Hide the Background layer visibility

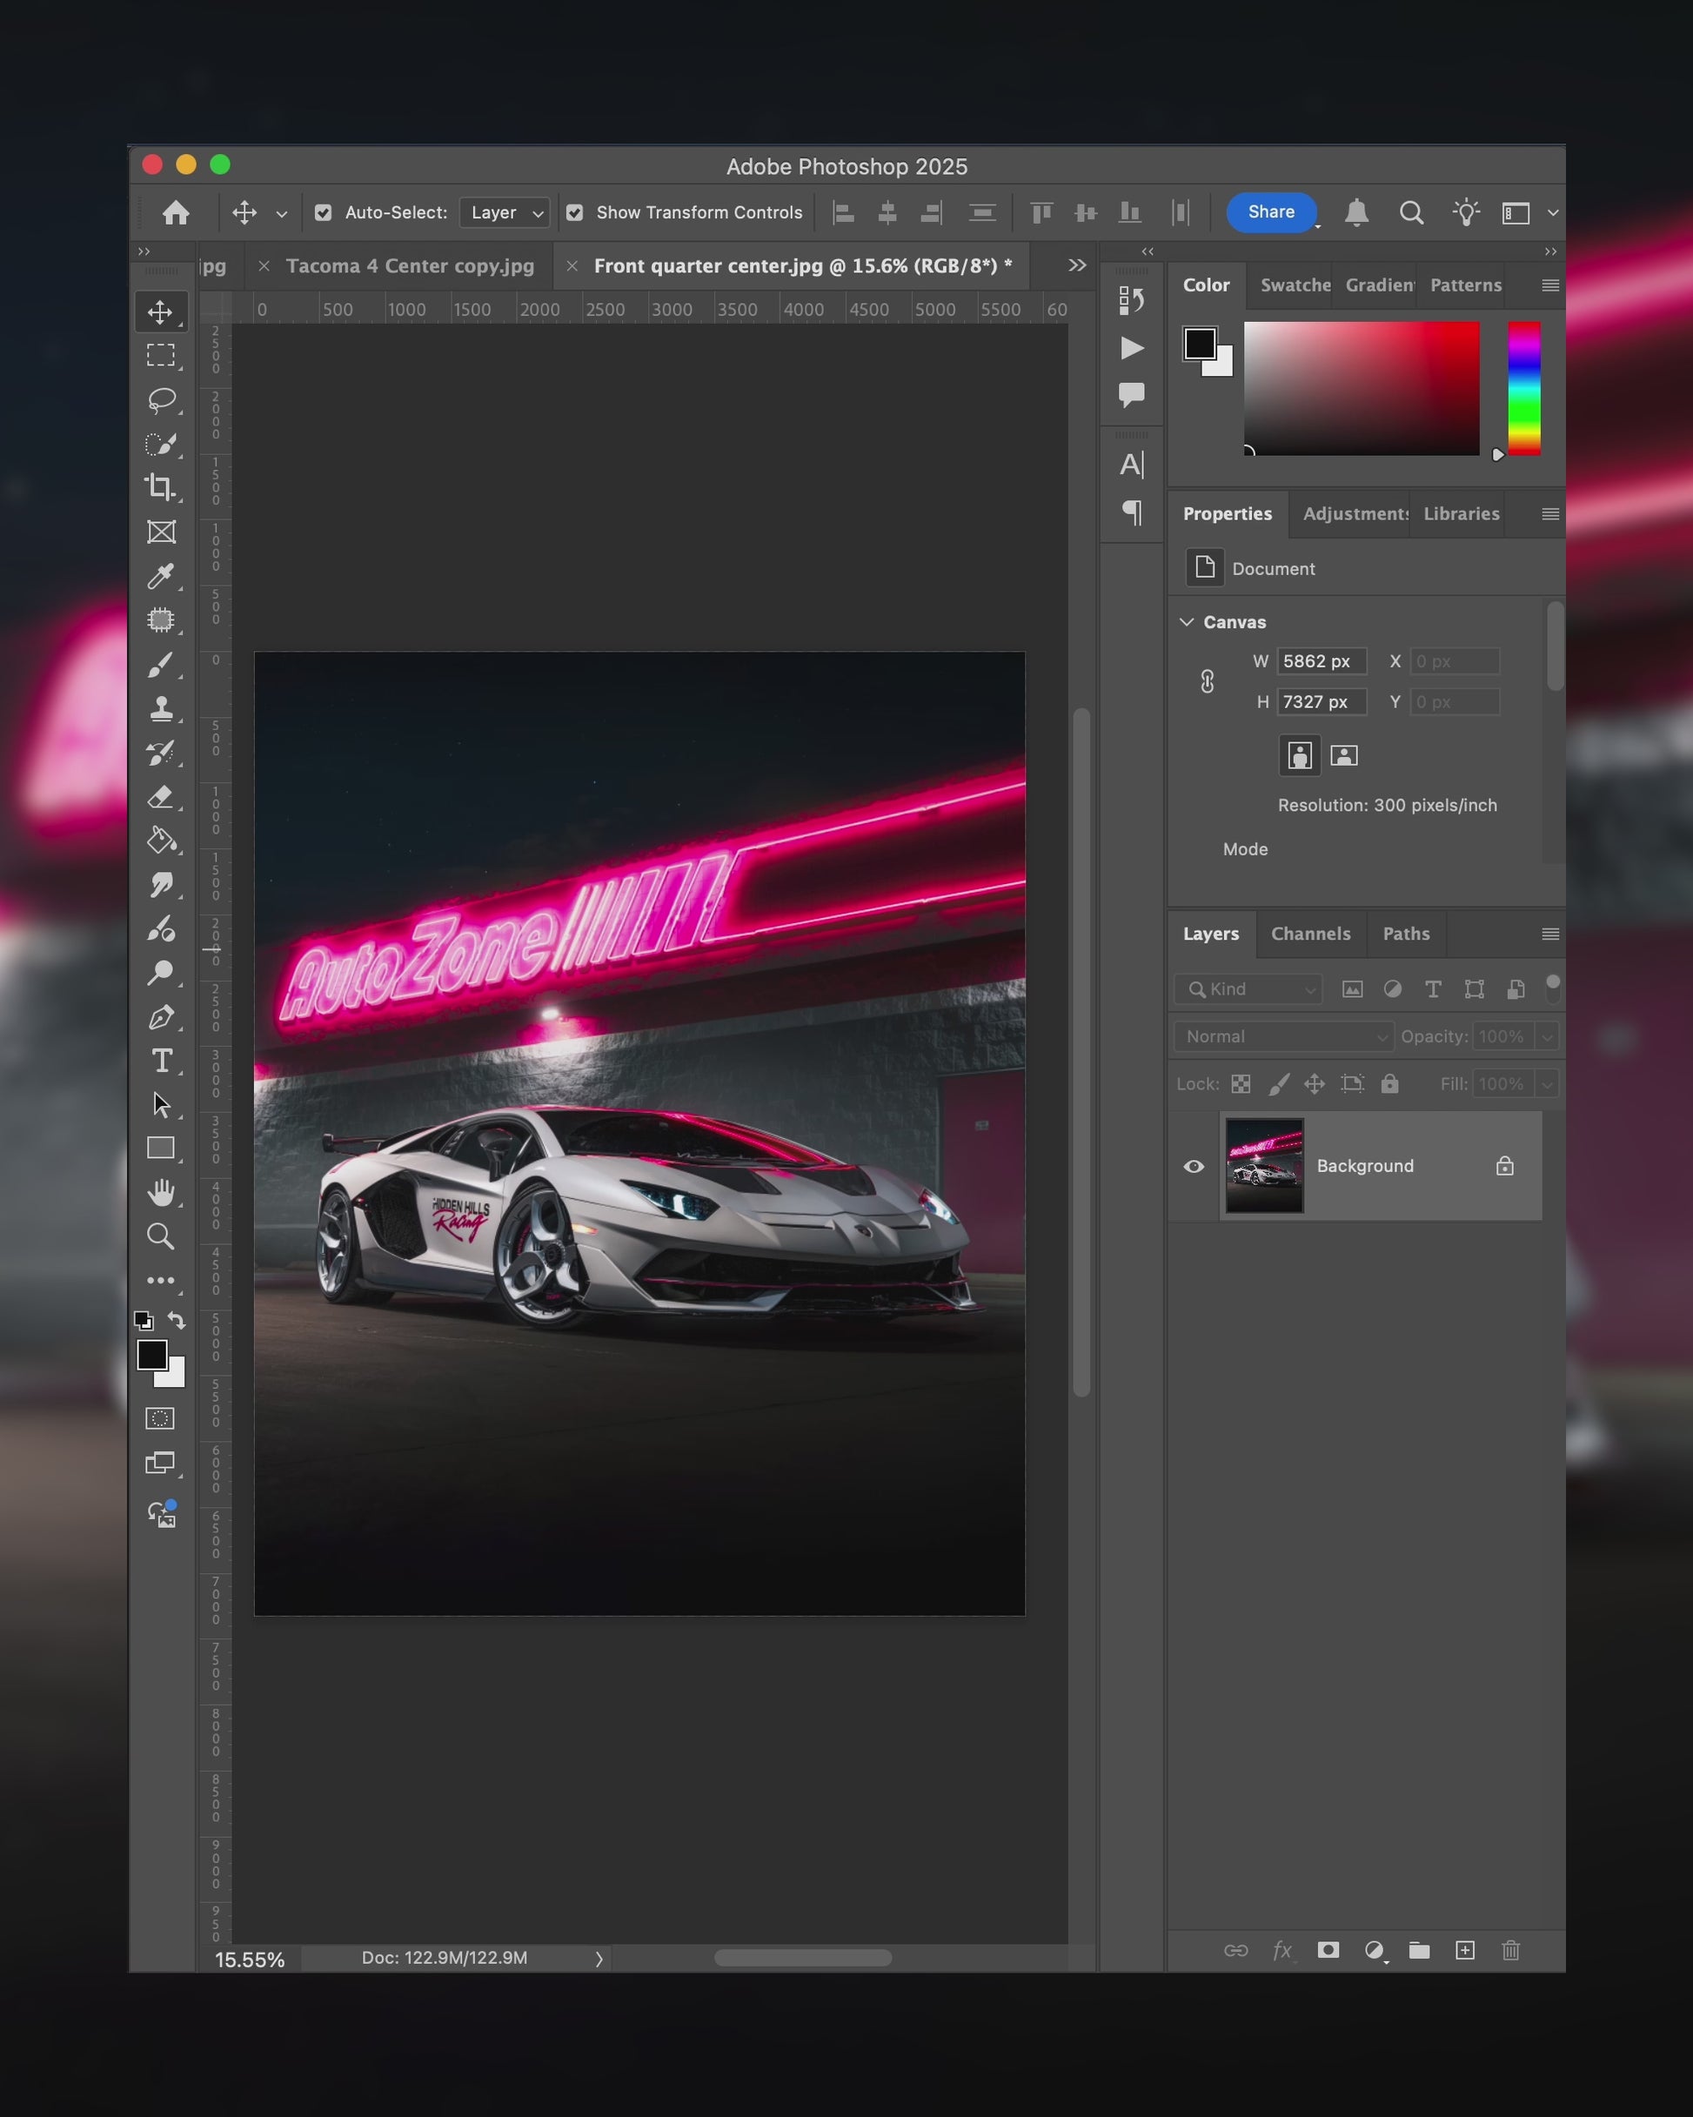(x=1193, y=1167)
